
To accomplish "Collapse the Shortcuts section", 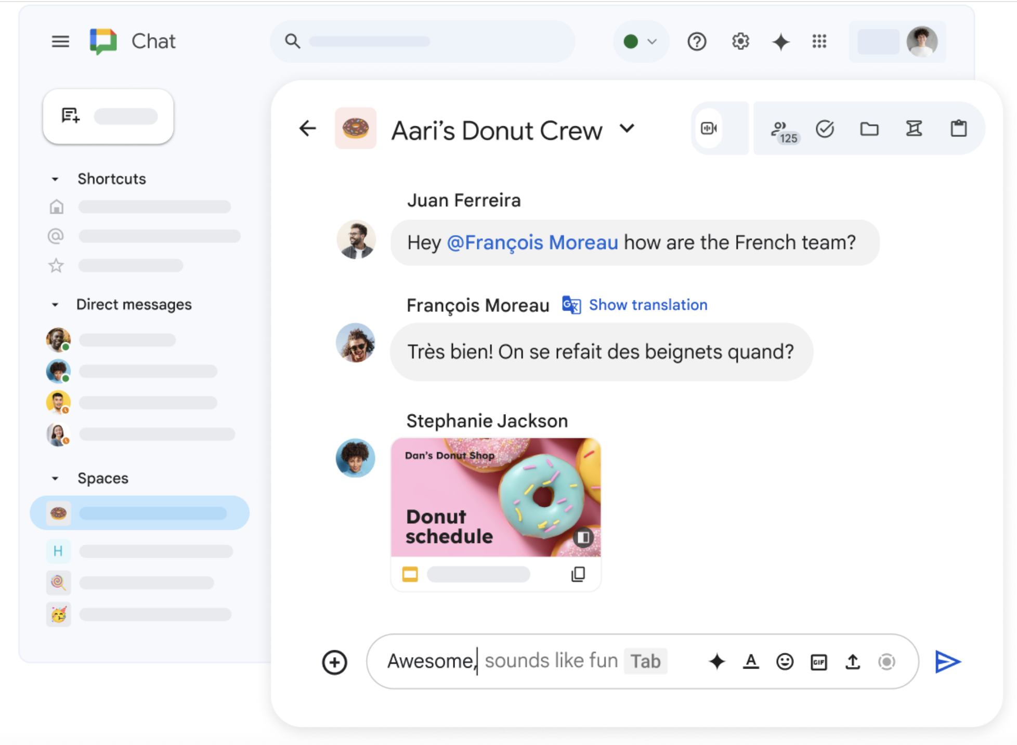I will point(55,179).
